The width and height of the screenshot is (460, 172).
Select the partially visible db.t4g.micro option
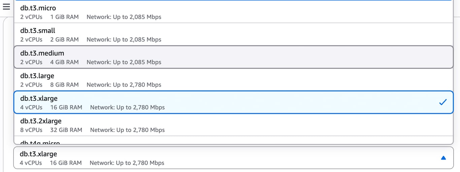point(40,142)
